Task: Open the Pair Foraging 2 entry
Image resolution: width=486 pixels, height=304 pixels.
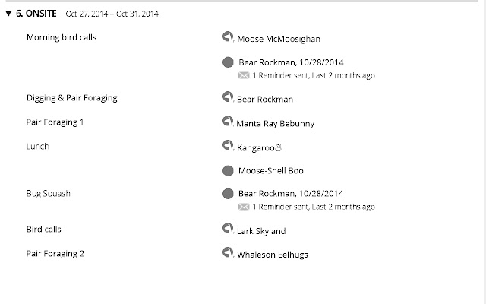Action: pyautogui.click(x=55, y=254)
